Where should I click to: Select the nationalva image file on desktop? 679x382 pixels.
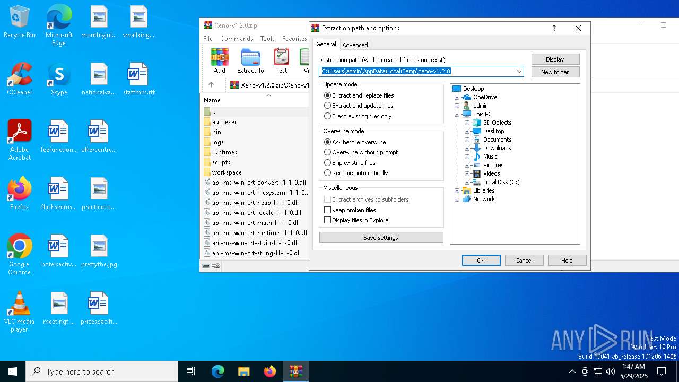pos(99,79)
